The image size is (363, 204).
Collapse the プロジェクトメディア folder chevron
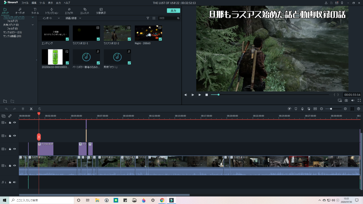pos(33,17)
